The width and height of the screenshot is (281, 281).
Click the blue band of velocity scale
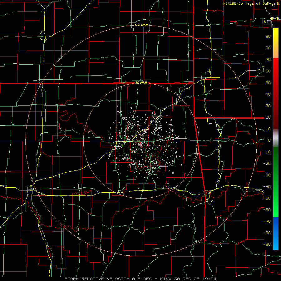276,234
